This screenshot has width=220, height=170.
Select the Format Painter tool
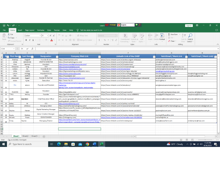[15, 41]
